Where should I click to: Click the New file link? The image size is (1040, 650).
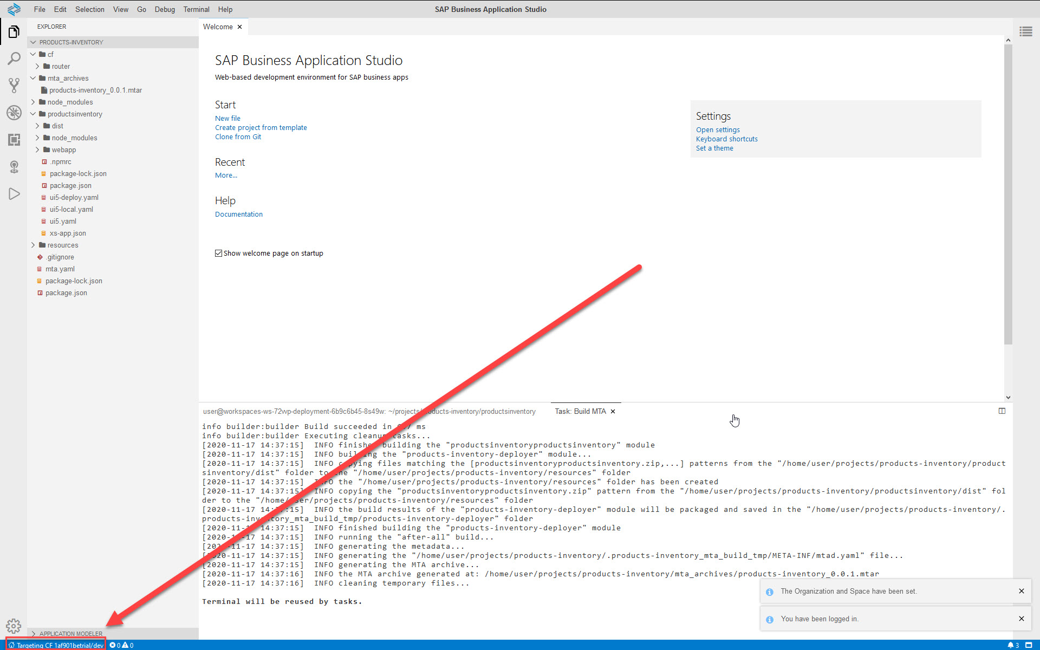pyautogui.click(x=227, y=119)
